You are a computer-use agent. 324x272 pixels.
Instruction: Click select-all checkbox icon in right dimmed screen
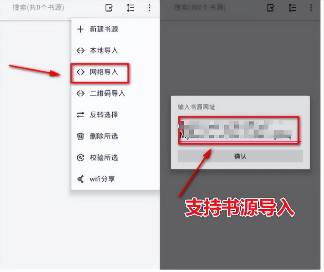[x=270, y=8]
